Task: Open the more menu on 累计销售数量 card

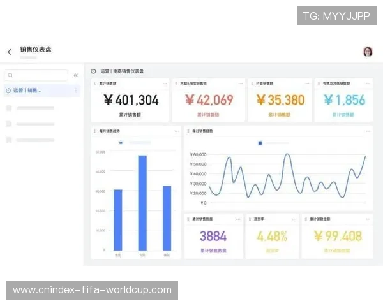Action: tap(238, 219)
